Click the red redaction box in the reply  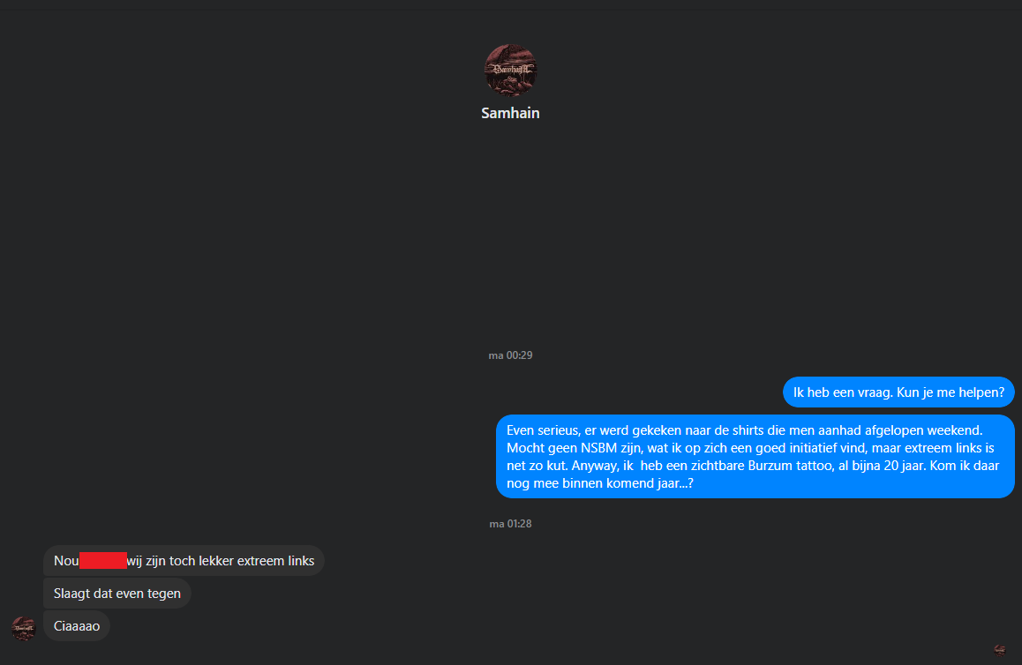(103, 560)
